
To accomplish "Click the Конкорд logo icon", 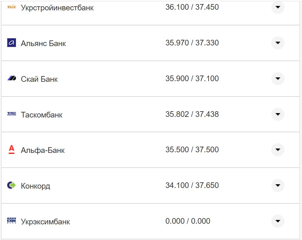I will tap(11, 185).
